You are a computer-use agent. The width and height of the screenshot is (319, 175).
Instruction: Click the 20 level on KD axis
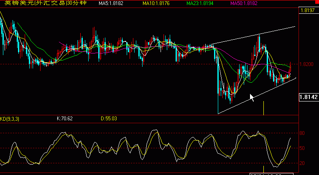point(302,163)
